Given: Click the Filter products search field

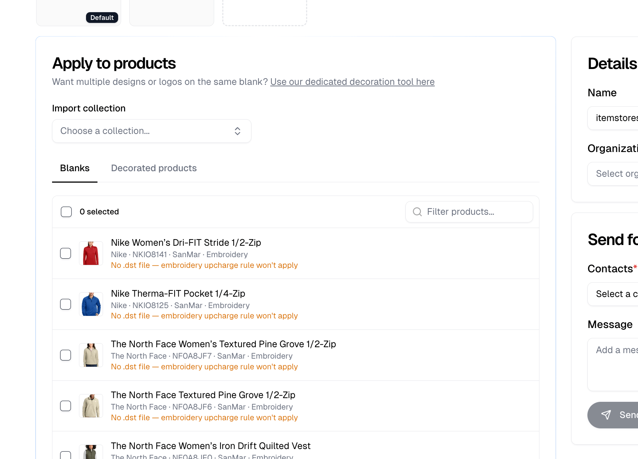Looking at the screenshot, I should [x=469, y=212].
